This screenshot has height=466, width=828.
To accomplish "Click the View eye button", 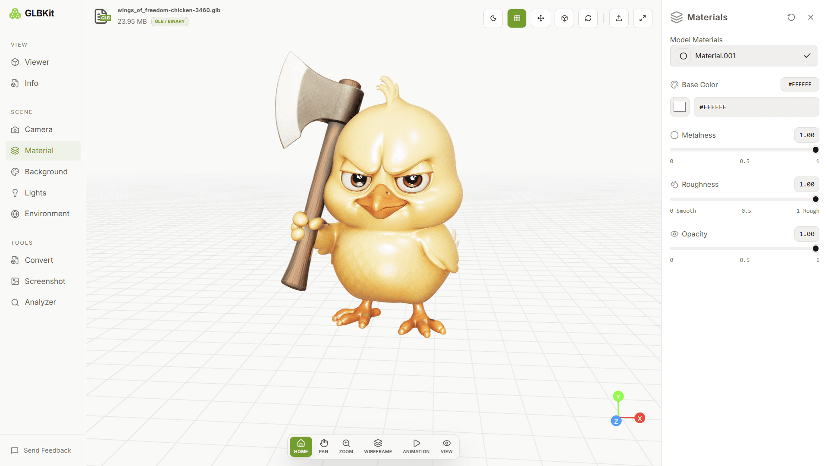I will (x=447, y=447).
